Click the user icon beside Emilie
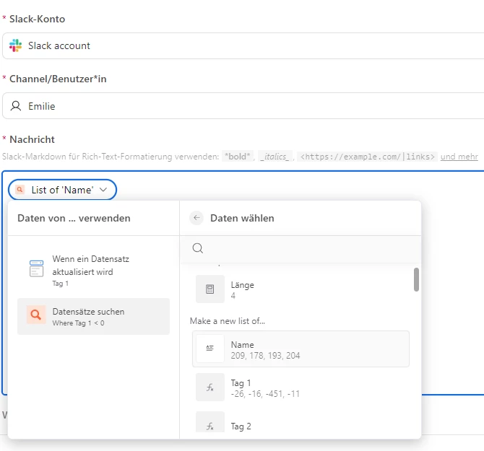The height and width of the screenshot is (451, 484). pyautogui.click(x=16, y=106)
